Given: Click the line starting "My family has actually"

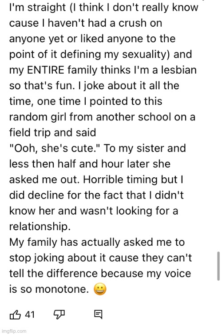Looking at the screenshot, I should point(97,242).
